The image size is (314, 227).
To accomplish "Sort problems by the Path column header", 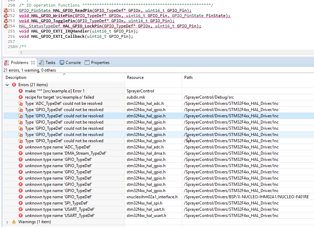I will pyautogui.click(x=188, y=78).
